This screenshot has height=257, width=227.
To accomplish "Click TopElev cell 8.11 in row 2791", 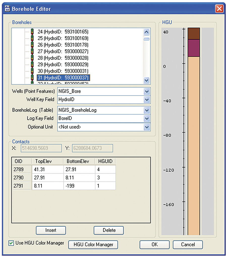I will [48, 186].
